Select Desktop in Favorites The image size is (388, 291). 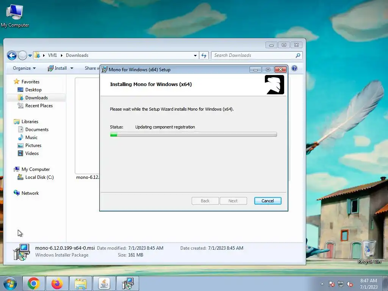tap(30, 89)
